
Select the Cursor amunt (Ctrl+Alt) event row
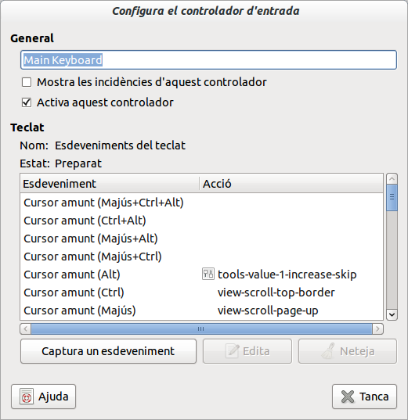click(201, 221)
